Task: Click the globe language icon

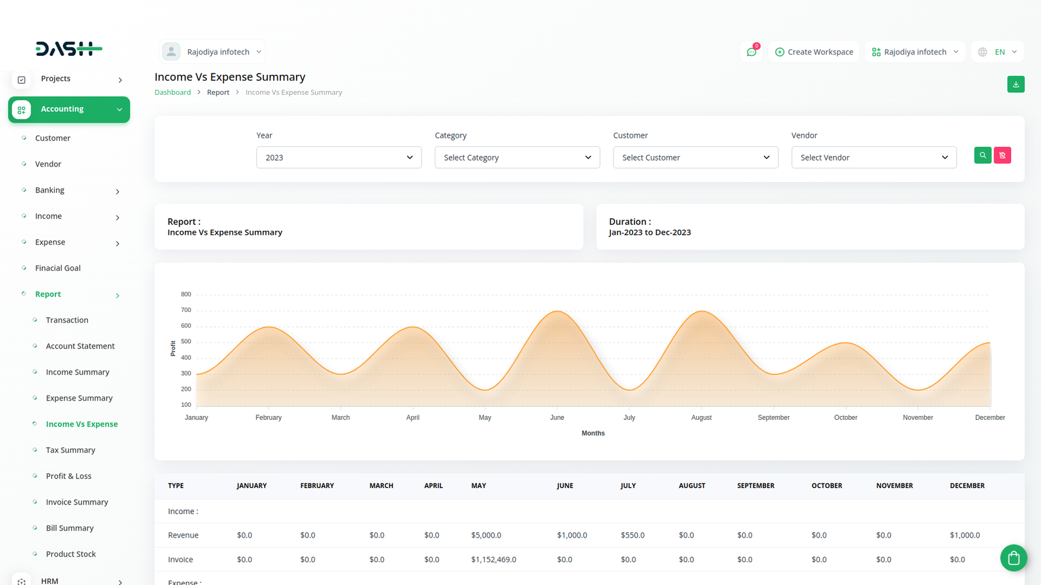Action: tap(982, 52)
